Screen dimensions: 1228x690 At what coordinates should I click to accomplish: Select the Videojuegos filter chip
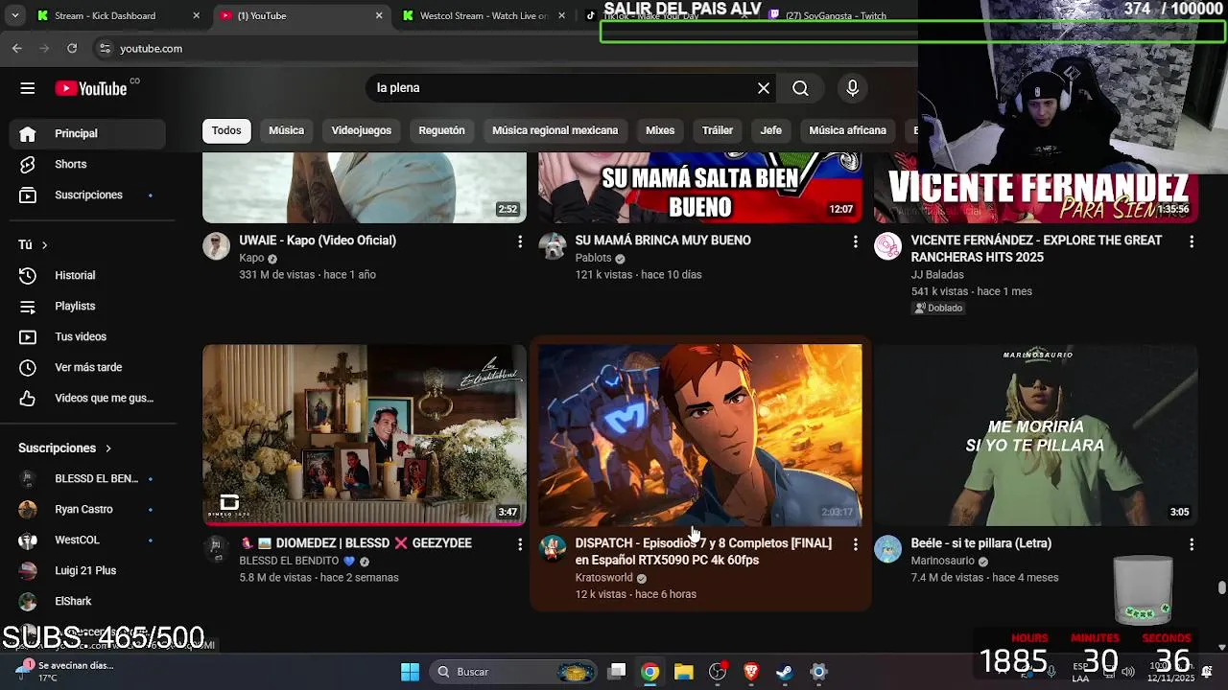pyautogui.click(x=362, y=130)
